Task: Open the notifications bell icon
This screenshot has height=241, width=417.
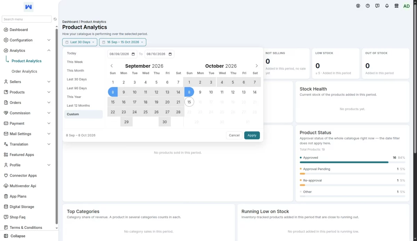Action: point(387,6)
